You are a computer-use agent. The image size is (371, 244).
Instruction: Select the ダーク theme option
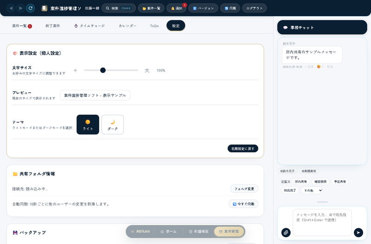113,125
